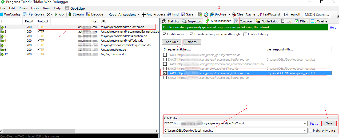Click the MSDN Search box

pos(317,14)
